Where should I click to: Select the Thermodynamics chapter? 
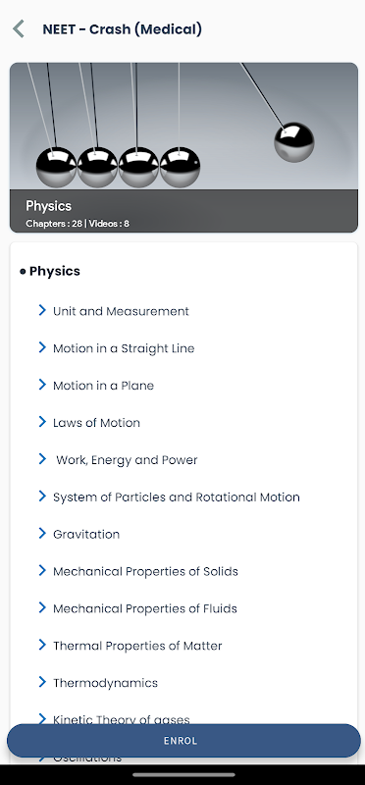(x=105, y=683)
